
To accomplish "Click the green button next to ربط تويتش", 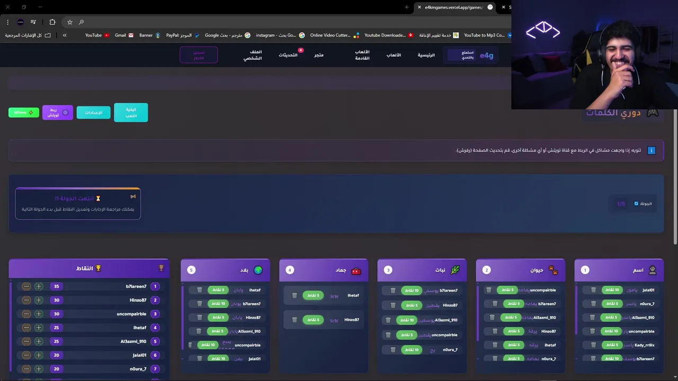I will [24, 113].
